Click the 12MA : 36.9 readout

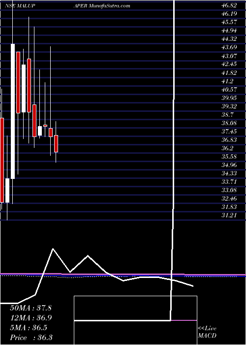[x=31, y=317]
